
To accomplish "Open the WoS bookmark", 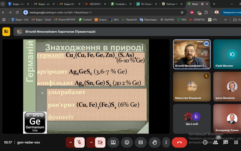I will tap(114, 20).
